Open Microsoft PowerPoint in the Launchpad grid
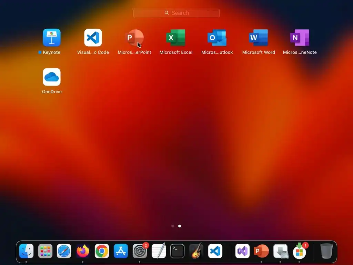This screenshot has height=265, width=353. click(134, 38)
